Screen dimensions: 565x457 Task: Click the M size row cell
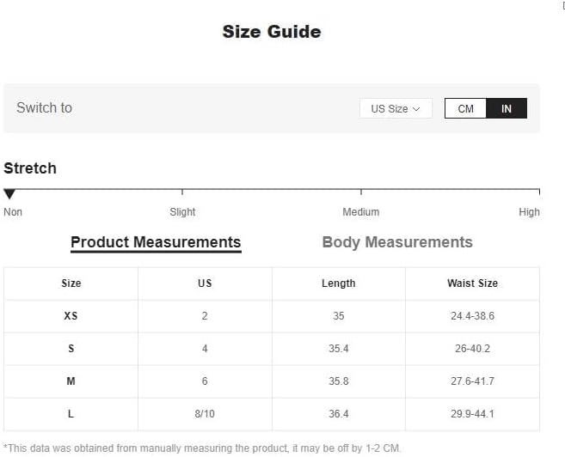coord(71,381)
